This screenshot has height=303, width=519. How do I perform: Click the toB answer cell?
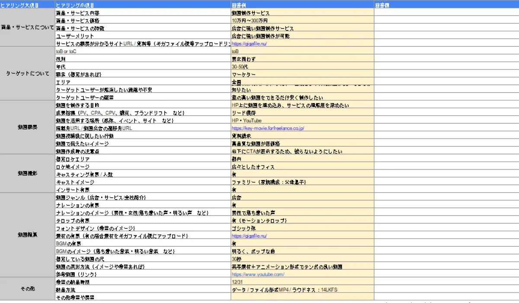(x=302, y=52)
